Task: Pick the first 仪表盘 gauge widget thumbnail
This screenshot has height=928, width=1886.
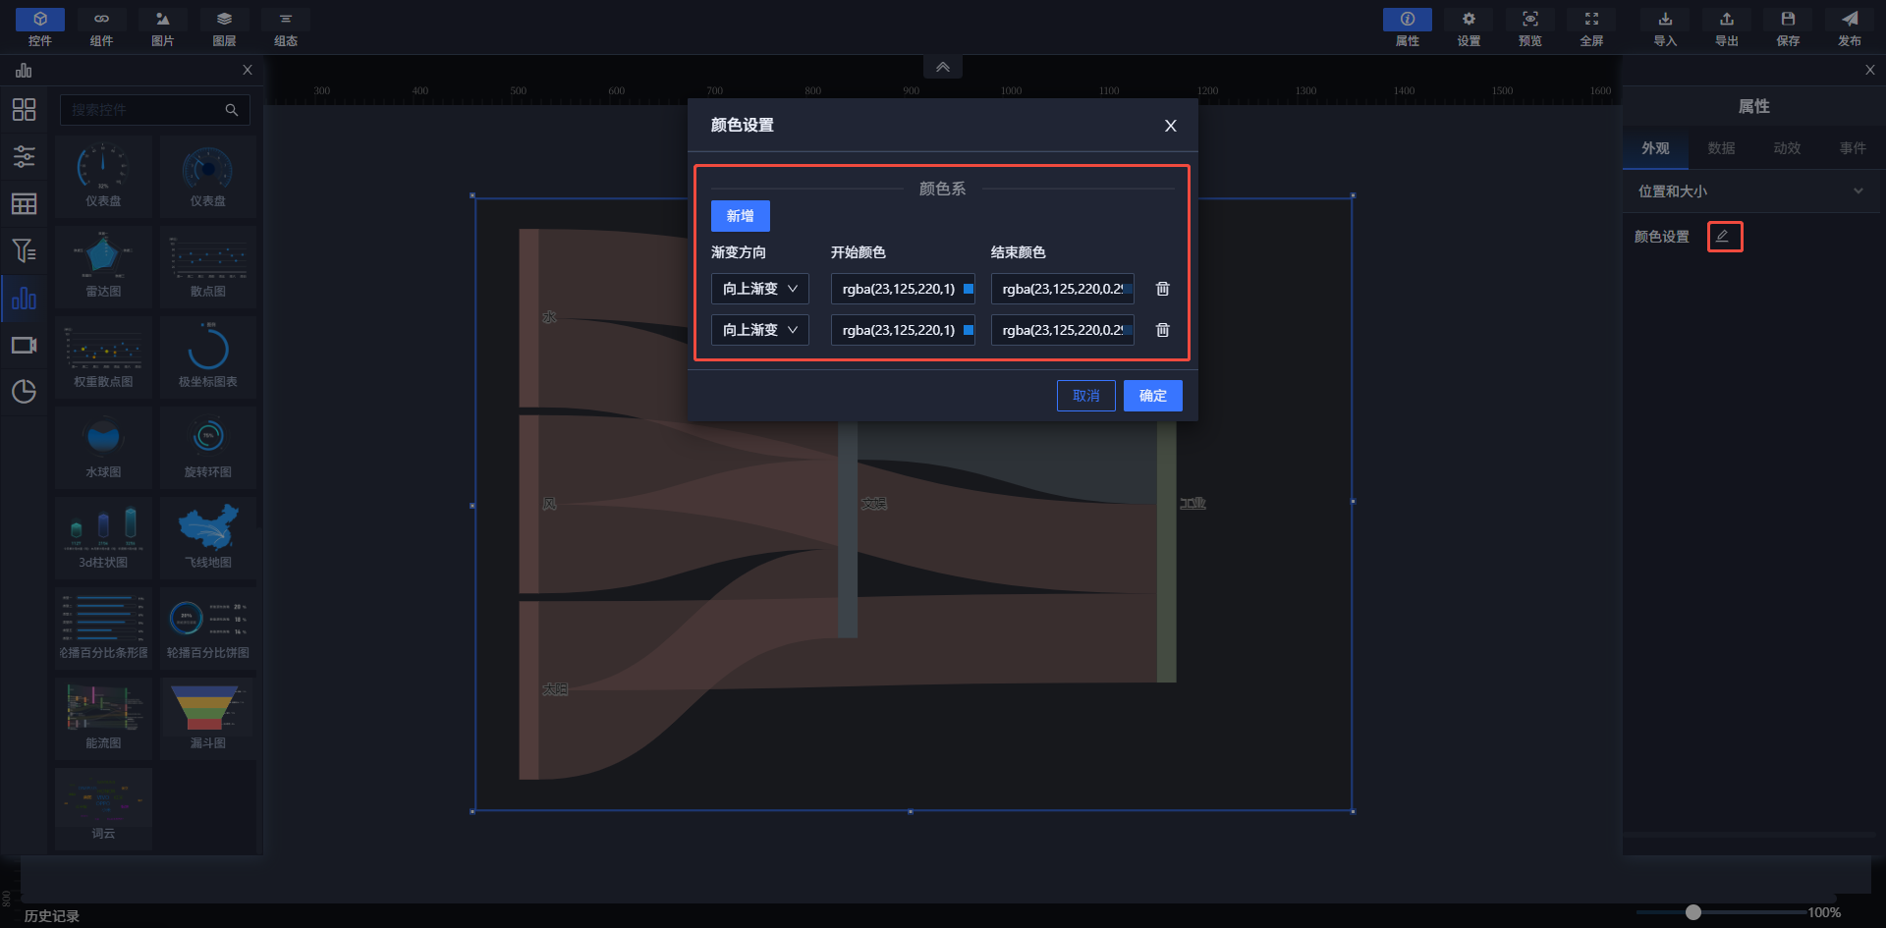Action: pos(103,177)
